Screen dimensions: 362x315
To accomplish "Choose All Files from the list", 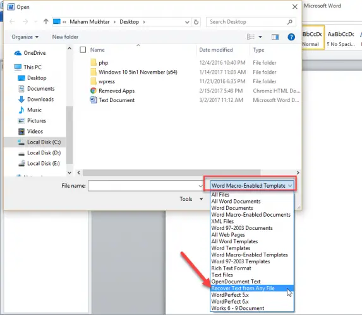I will (252, 195).
